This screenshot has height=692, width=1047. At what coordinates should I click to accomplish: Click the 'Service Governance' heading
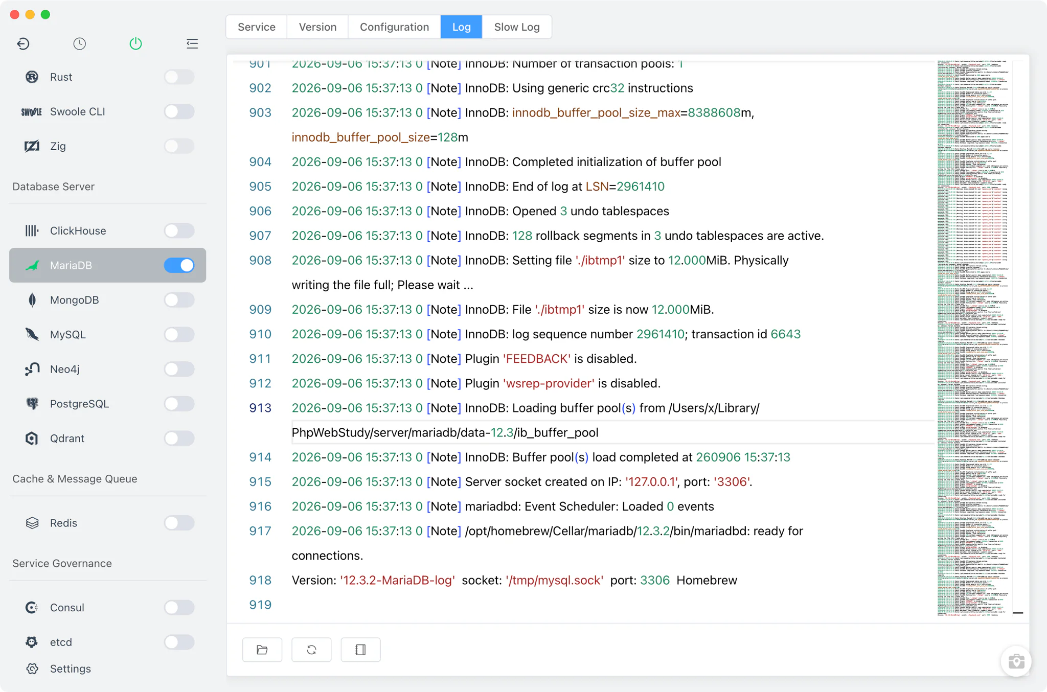[62, 563]
